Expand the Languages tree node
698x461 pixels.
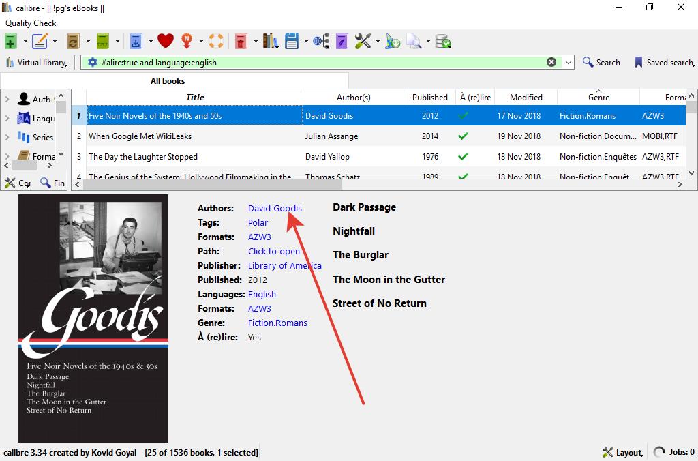[7, 118]
